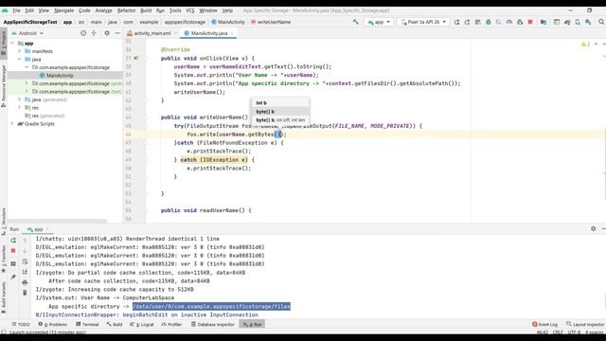Screen dimensions: 606x341
Task: Click the warnings indicator in the editor
Action: point(585,45)
